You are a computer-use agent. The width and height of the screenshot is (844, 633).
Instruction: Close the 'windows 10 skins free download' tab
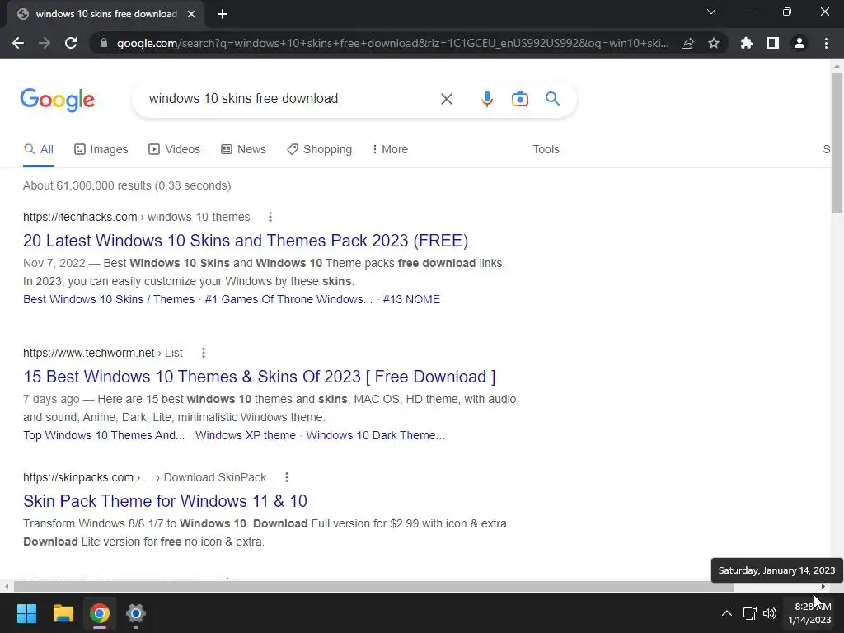(191, 14)
